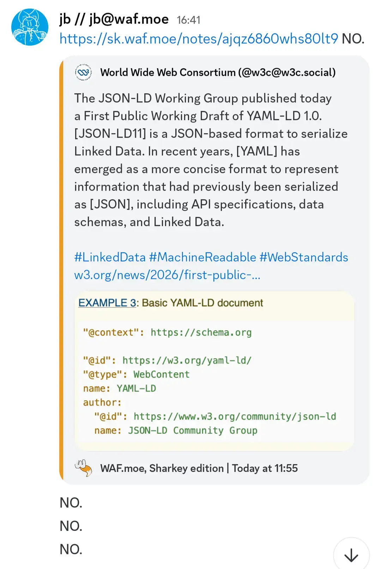381x569 pixels.
Task: Click the WAF.moe, Sharkey edition footer text
Action: tap(162, 468)
